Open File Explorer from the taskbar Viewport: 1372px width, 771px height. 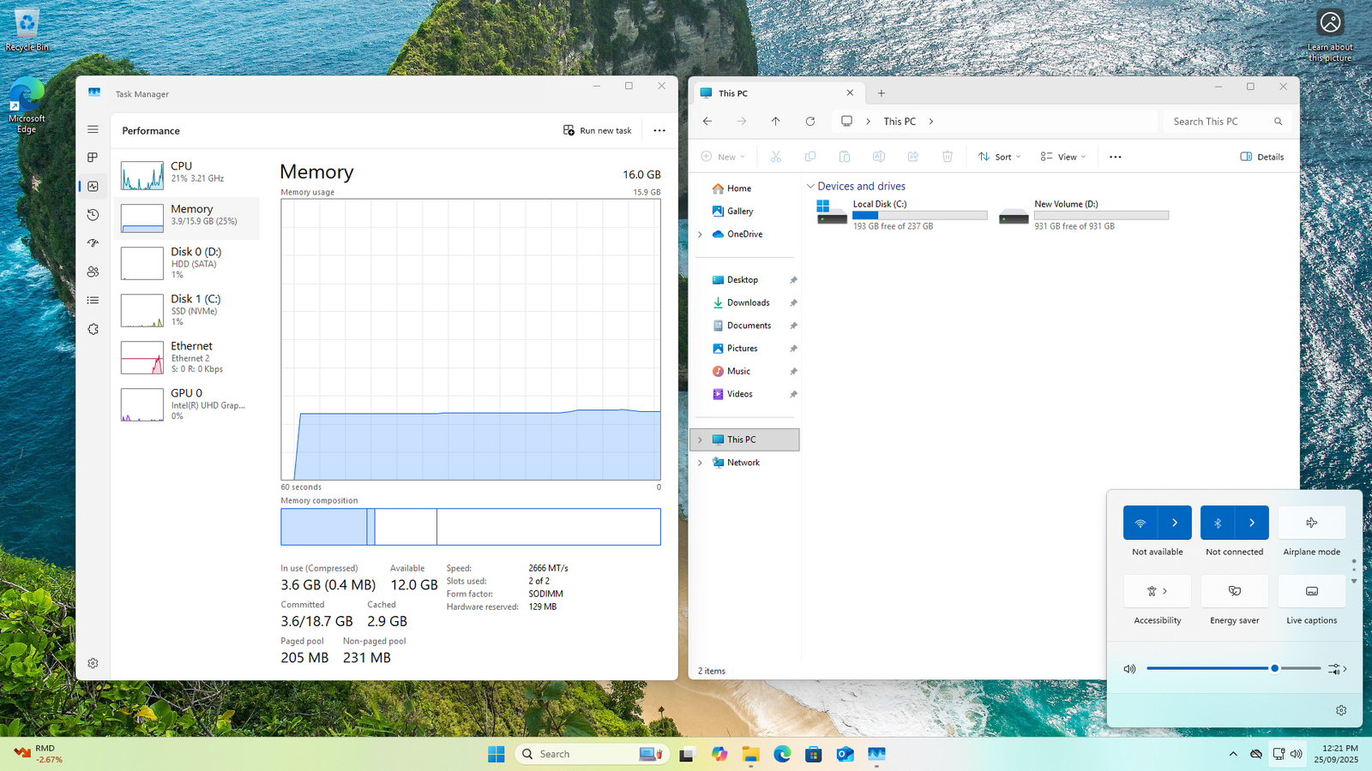(x=750, y=754)
